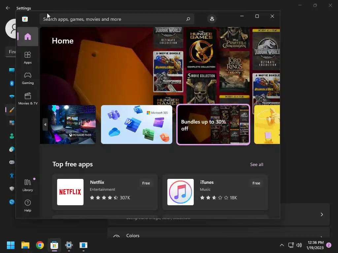Click See all for Top free apps
Screen dimensions: 338x253
(256, 164)
